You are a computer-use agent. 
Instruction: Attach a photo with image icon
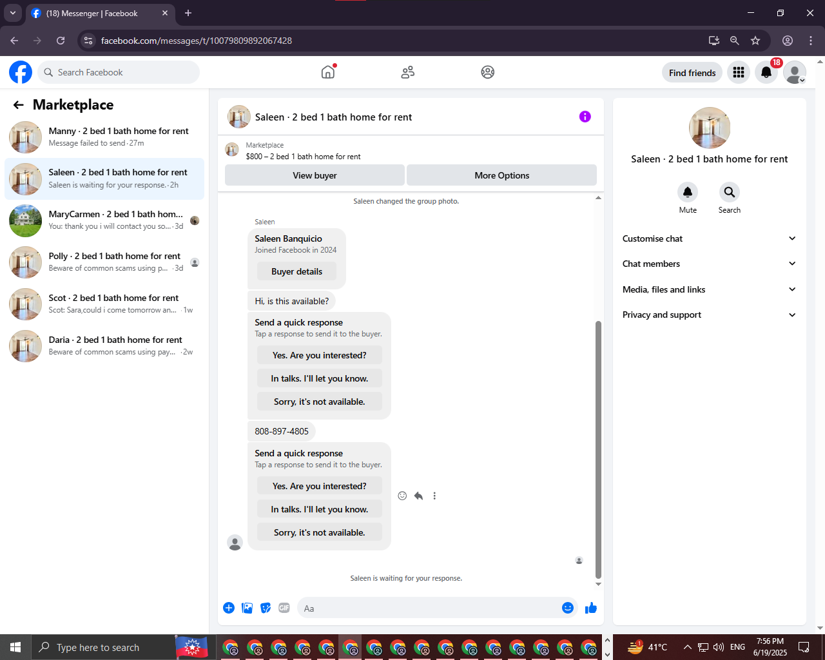pos(247,608)
